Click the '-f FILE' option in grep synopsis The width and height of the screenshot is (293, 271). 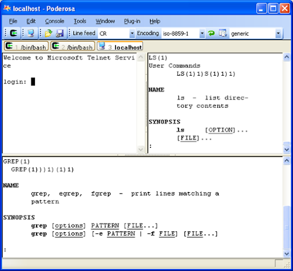[x=162, y=234]
